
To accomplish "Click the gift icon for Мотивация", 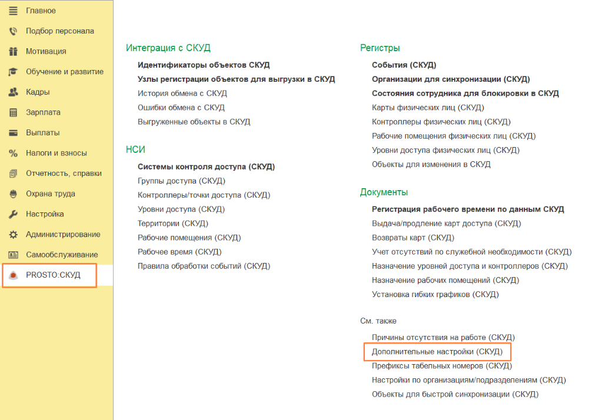I will tap(13, 51).
